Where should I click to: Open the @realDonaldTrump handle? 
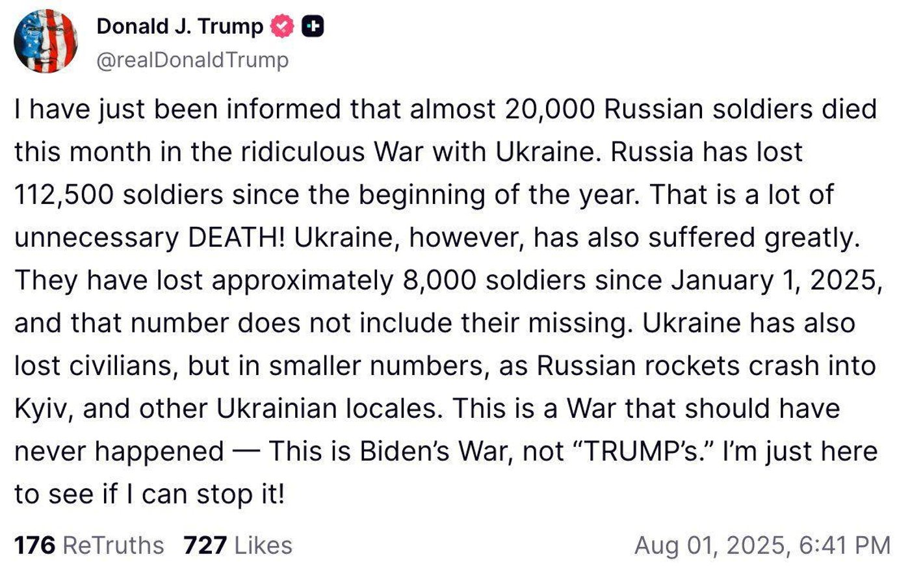(x=192, y=61)
